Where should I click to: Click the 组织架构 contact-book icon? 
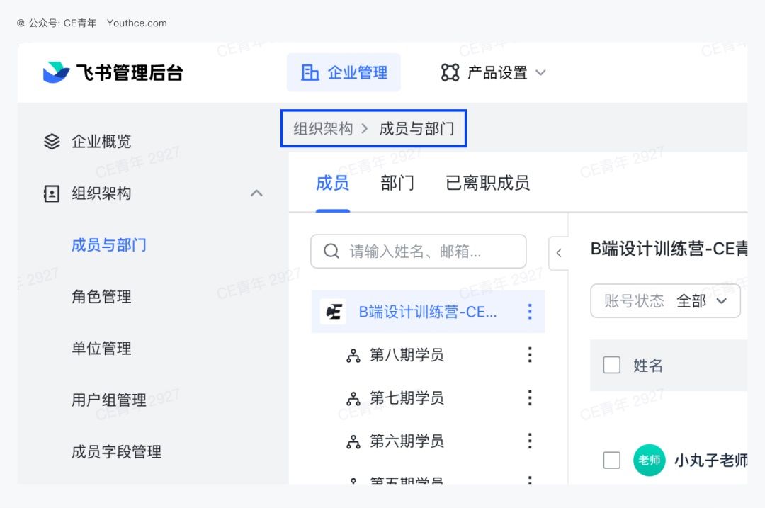[x=52, y=193]
